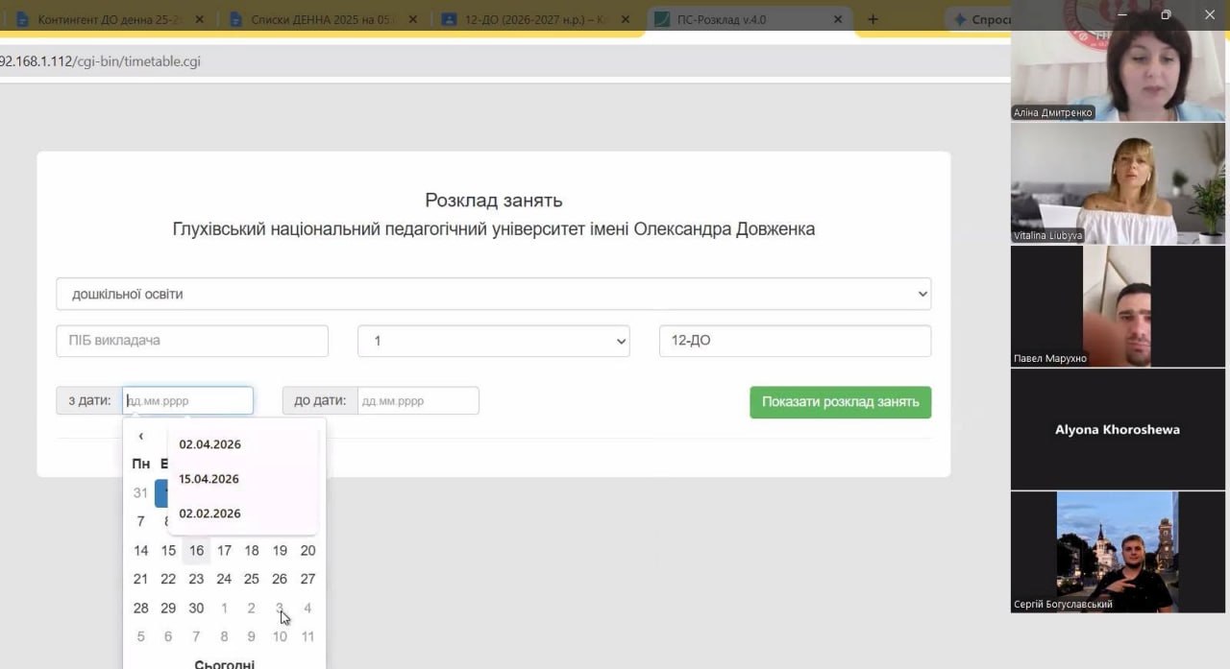Choose suggested date 02.04.2026
The image size is (1230, 669).
210,444
